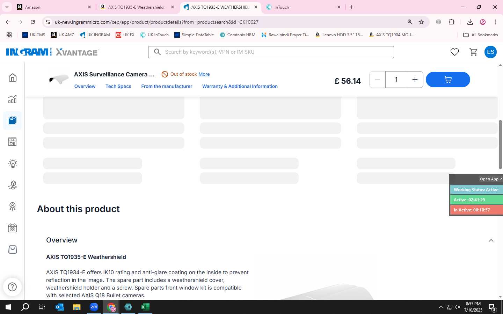
Task: Open Comtanix HRM bookmark
Action: point(238,35)
